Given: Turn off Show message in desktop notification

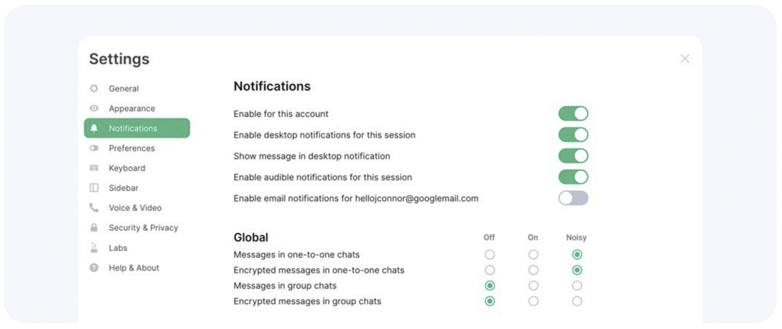Looking at the screenshot, I should coord(573,156).
